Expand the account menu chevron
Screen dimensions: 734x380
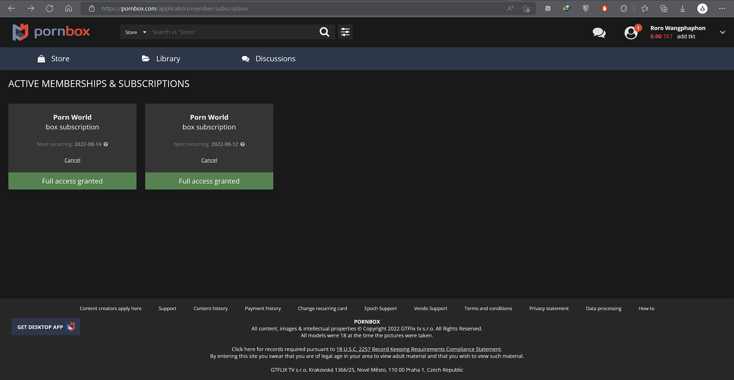723,32
